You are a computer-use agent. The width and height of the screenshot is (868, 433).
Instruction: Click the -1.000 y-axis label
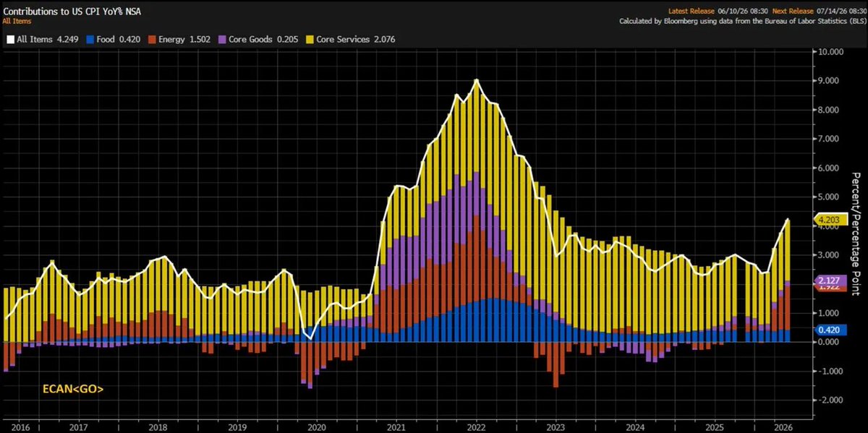point(830,371)
